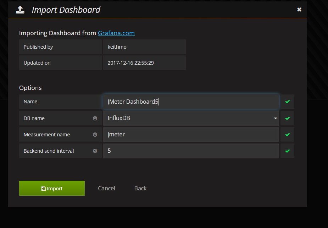This screenshot has width=328, height=228.
Task: Click the Options section heading
Action: coord(30,88)
